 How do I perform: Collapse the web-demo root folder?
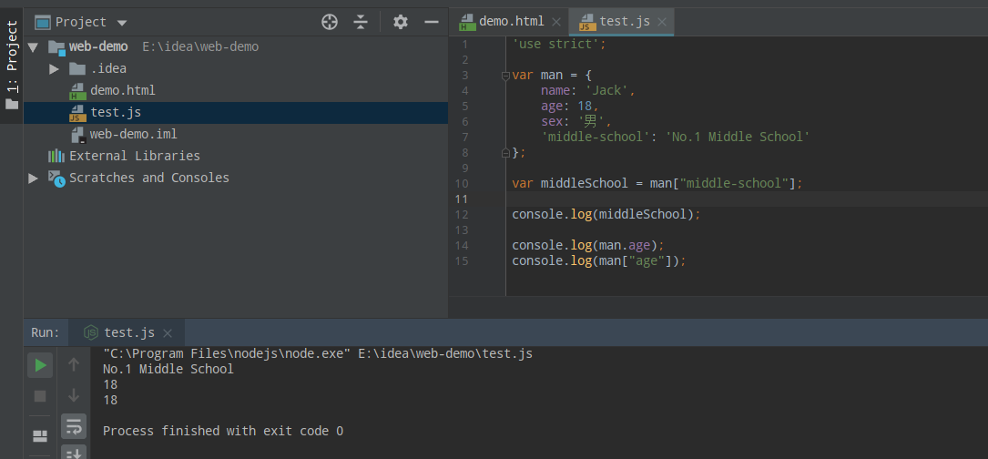[33, 47]
